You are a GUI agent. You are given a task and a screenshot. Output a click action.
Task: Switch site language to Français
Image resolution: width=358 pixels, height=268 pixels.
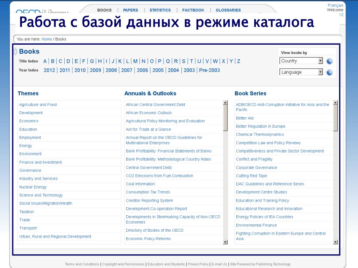pos(335,5)
